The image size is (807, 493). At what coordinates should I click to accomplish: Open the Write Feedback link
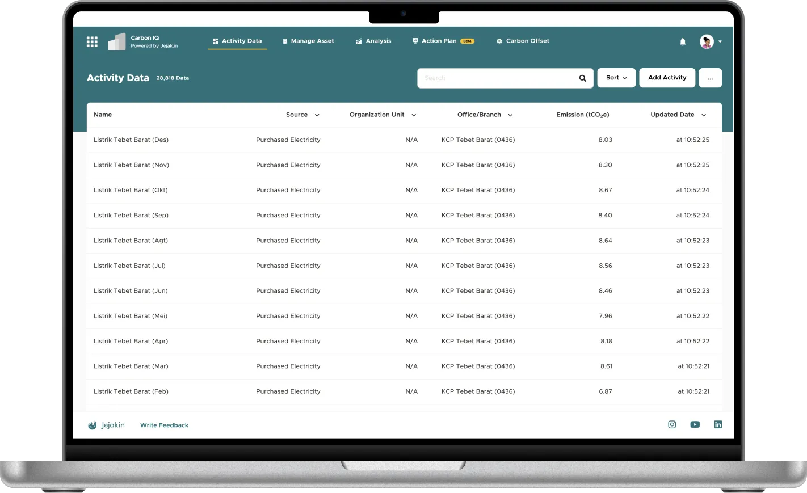coord(164,424)
